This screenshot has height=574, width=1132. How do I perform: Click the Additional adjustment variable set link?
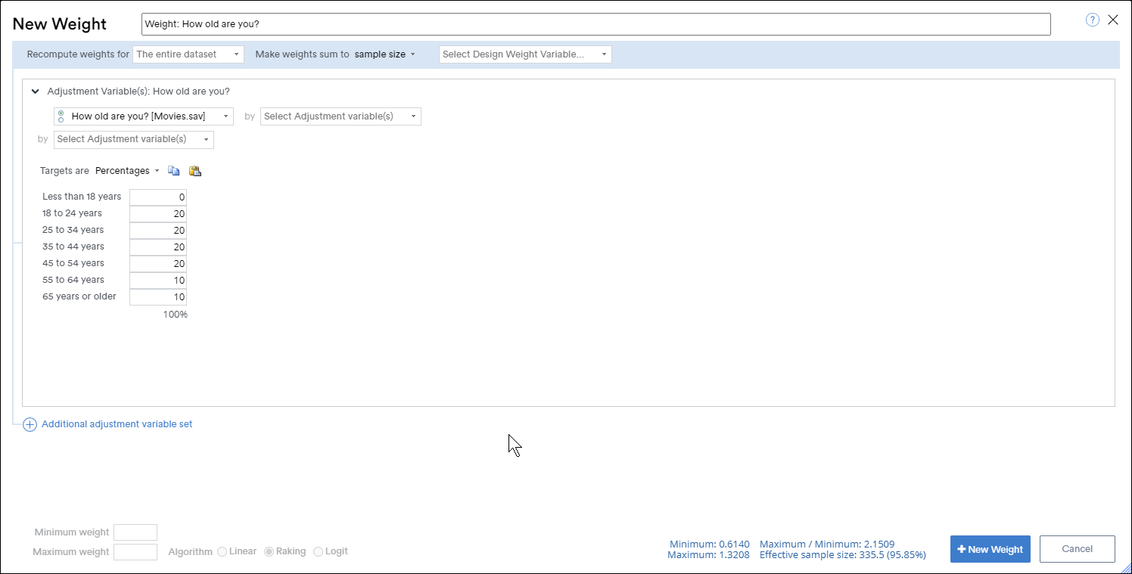[117, 424]
